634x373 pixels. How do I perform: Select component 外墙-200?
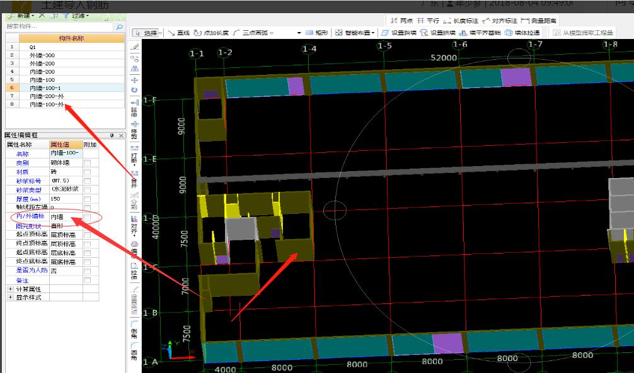(72, 64)
